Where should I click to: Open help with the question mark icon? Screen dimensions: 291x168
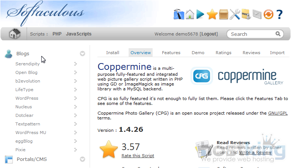[279, 15]
